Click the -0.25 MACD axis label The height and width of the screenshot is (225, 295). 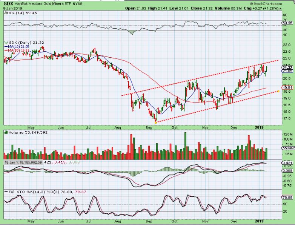pos(287,176)
